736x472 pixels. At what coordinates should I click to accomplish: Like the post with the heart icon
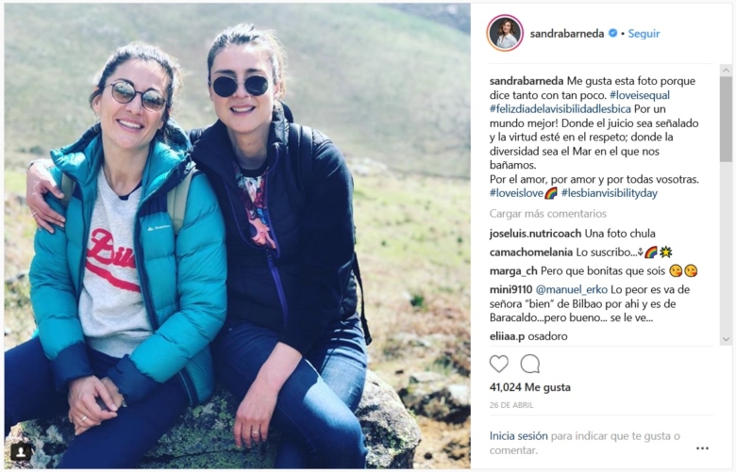[499, 364]
